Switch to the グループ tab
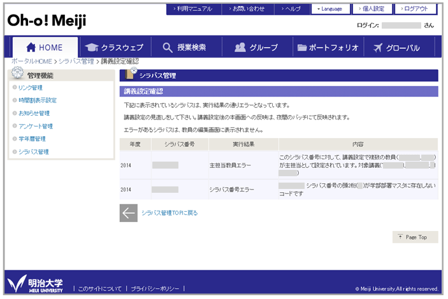This screenshot has height=299, width=448. click(257, 47)
